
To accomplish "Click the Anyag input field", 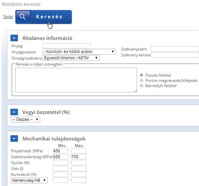I will 67,46.
